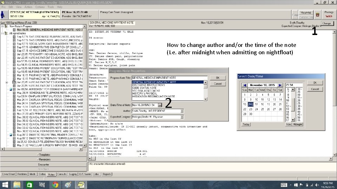The image size is (337, 189).
Task: Open the Expected Cosigner dropdown
Action: [182, 117]
